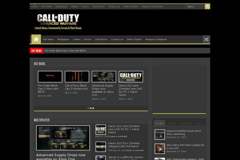The image size is (240, 160).
Task: Open the Pre Order Black Ops 3 slider thumbnail
Action: 50,76
